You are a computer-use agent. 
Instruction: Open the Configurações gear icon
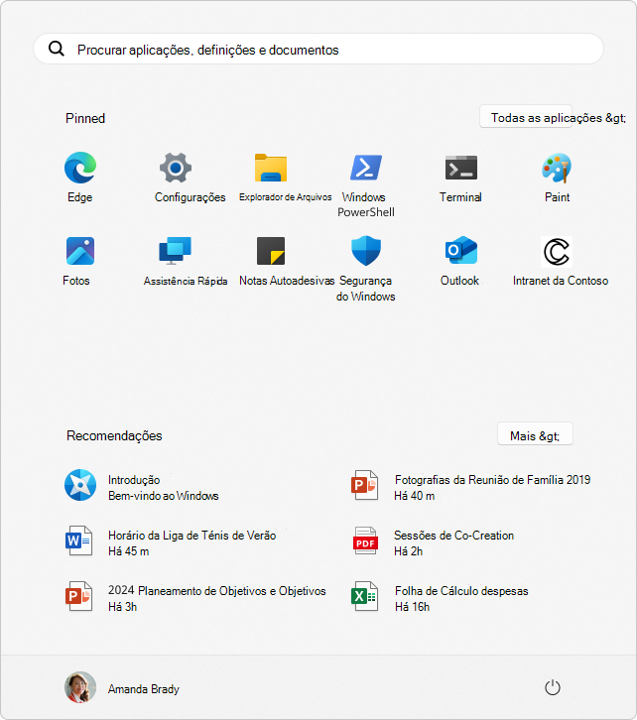(x=176, y=168)
